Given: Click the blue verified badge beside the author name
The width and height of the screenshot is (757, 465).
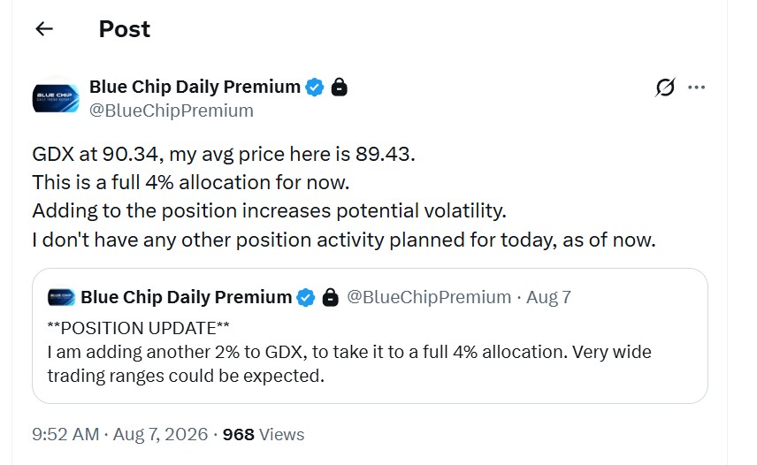Looking at the screenshot, I should pos(315,88).
